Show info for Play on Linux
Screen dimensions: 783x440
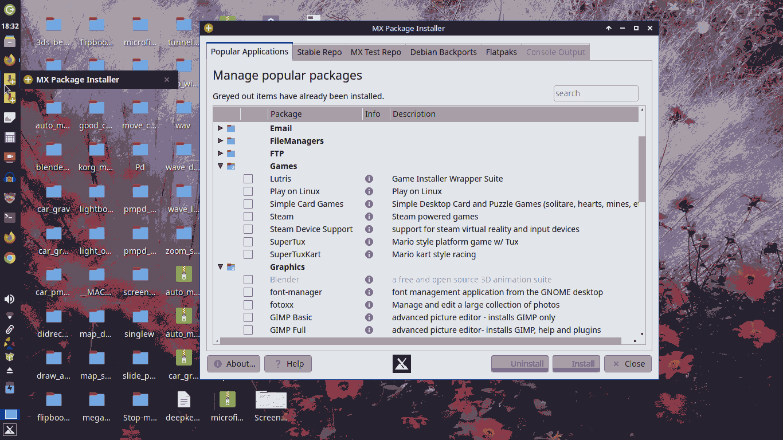point(369,191)
